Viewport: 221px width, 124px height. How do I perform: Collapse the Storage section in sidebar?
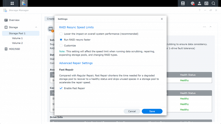[x=36, y=27]
